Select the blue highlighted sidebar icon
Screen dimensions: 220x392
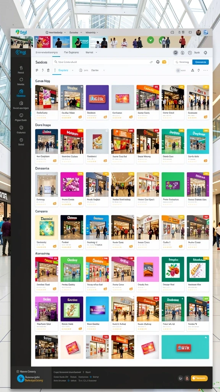[21, 91]
